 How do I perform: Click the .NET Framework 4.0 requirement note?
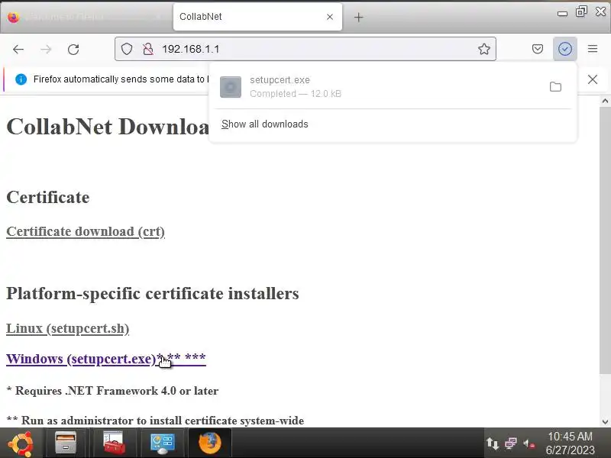(x=112, y=391)
